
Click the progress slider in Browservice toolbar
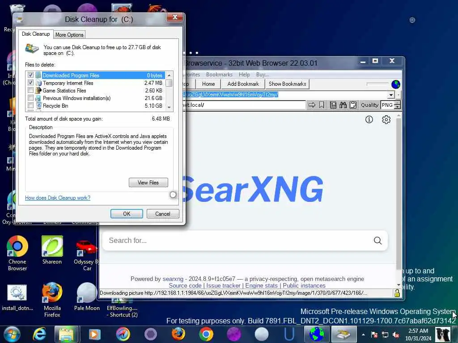(377, 84)
